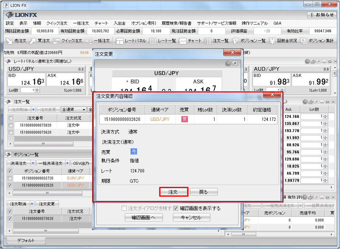Viewport: 340px width, 249px height.
Task: Click the AUD/JPY ASK 91.992 rate box
Action: point(310,79)
